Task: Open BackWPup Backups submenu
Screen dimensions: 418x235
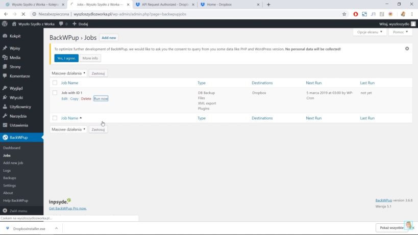Action: [10, 178]
